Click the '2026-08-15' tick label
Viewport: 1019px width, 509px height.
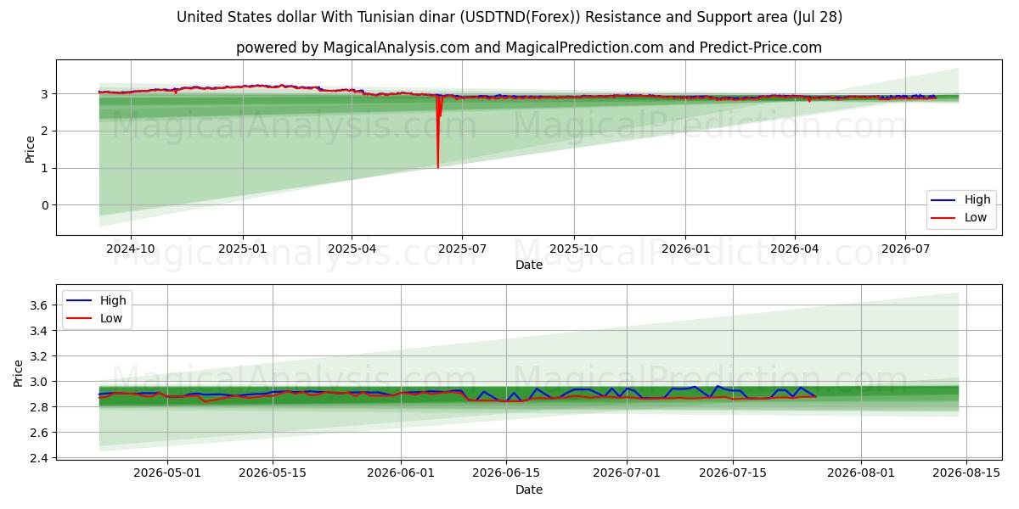coord(966,473)
